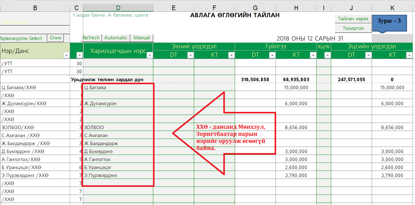Click the Refresh button

[91, 38]
